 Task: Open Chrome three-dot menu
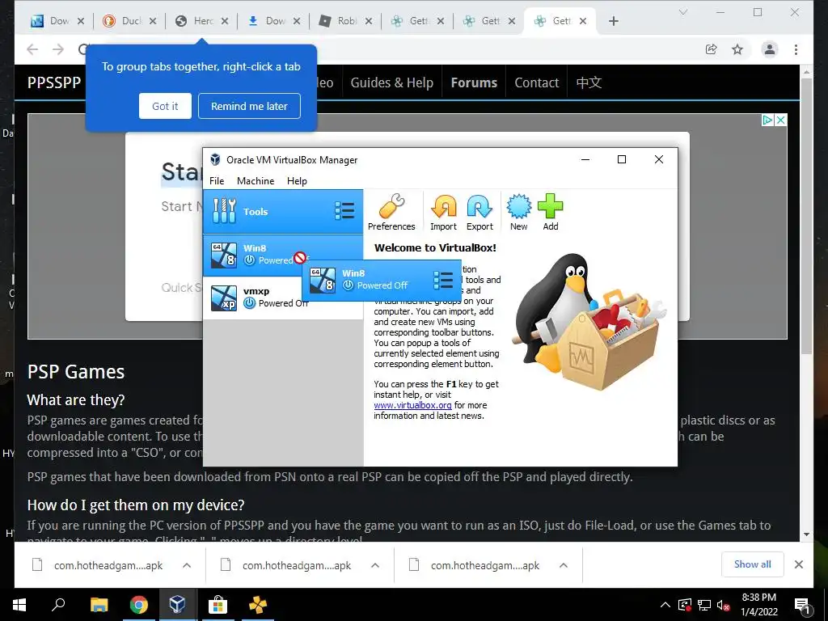pyautogui.click(x=796, y=49)
